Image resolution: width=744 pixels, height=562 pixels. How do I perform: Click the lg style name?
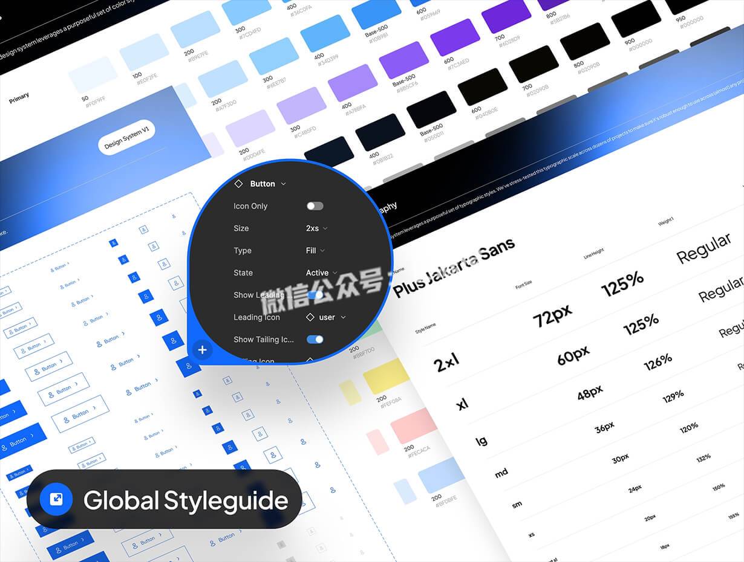(482, 441)
